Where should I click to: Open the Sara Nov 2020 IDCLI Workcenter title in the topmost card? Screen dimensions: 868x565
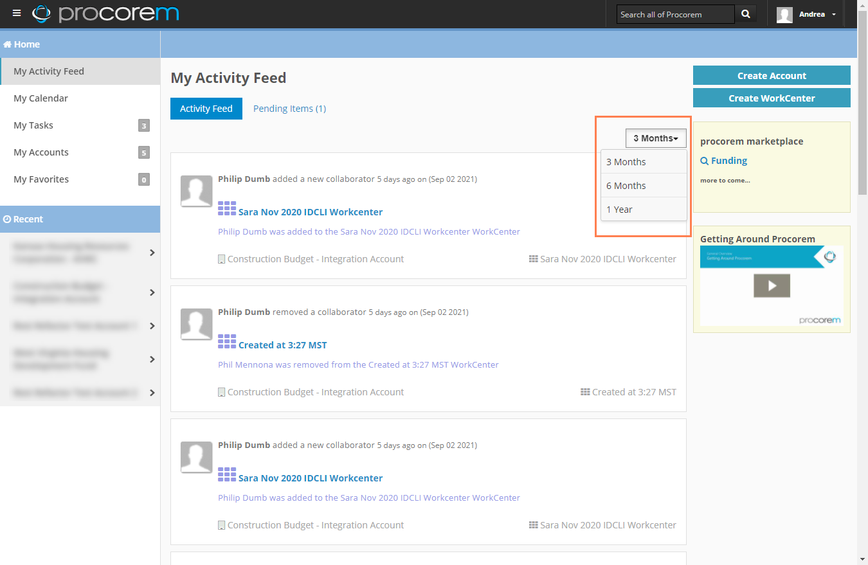tap(311, 212)
